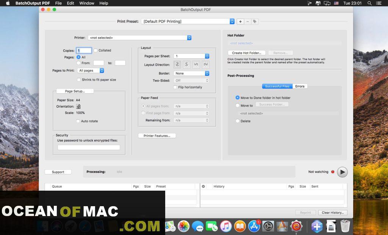Open the Pages to Print dropdown

tap(91, 70)
